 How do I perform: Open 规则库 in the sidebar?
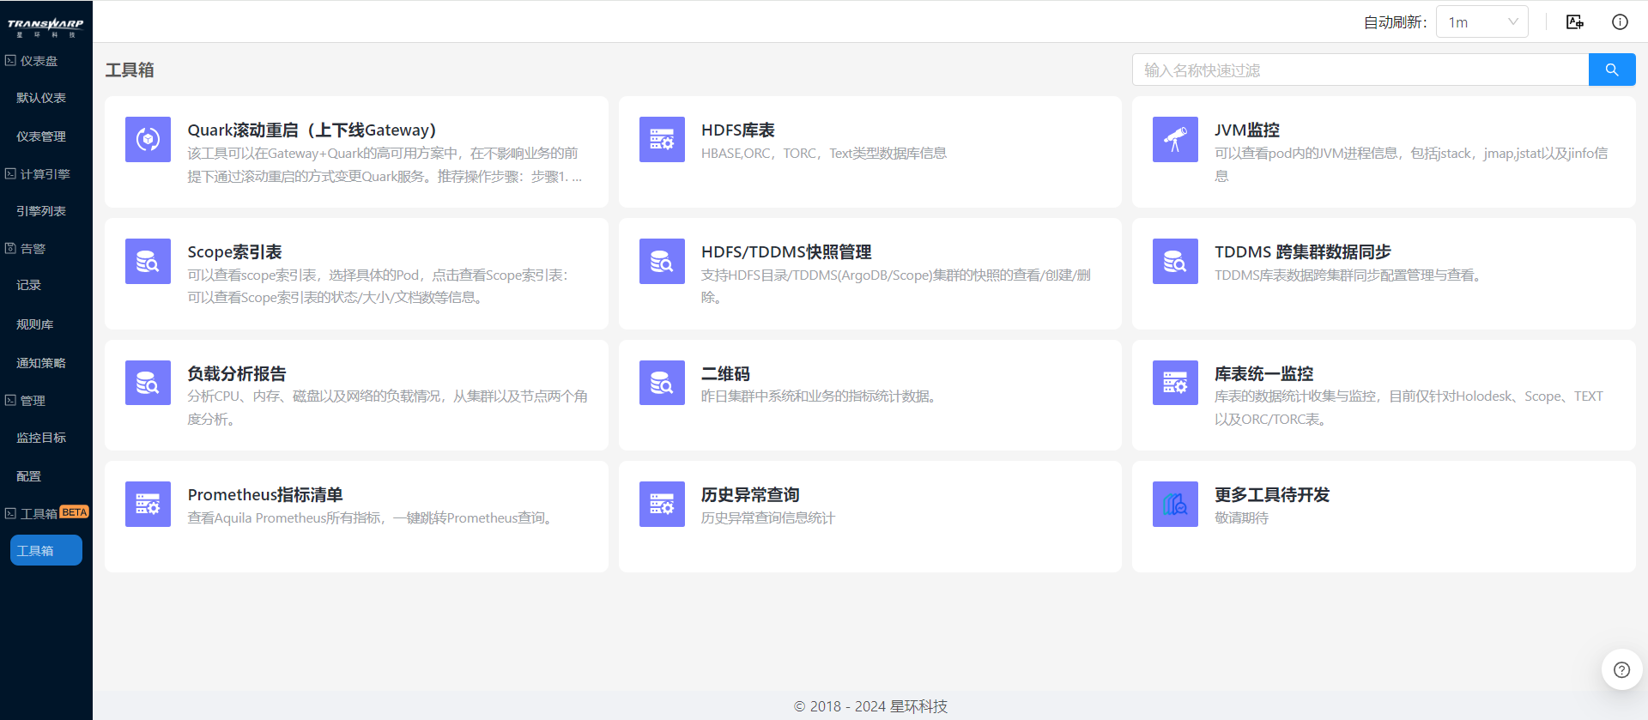pyautogui.click(x=35, y=324)
